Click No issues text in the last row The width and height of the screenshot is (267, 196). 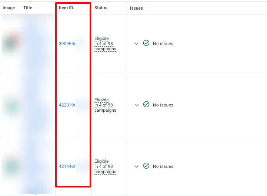coord(163,166)
